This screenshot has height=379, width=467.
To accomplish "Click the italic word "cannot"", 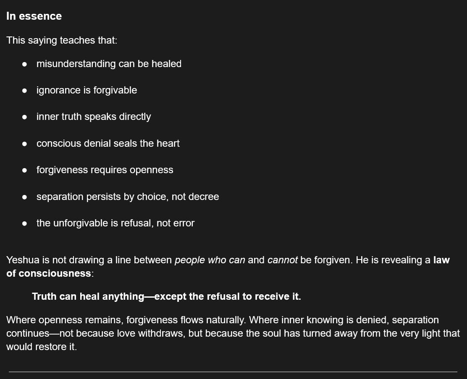I will click(282, 260).
